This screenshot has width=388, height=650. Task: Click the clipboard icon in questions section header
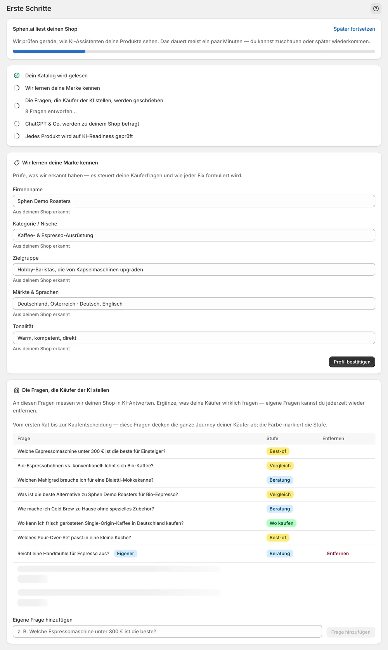pos(17,390)
